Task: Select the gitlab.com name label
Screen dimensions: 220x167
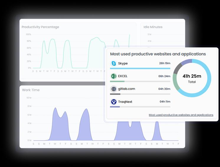Action: [x=126, y=89]
